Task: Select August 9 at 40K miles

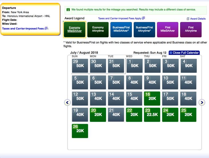Action: [x=152, y=82]
